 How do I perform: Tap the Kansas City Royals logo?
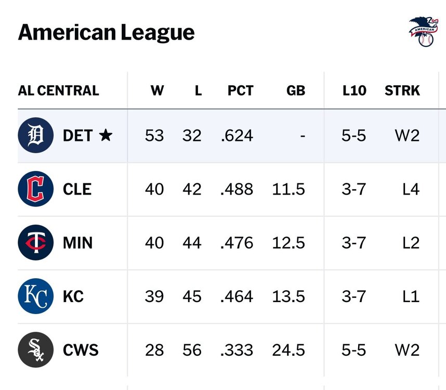tap(35, 296)
